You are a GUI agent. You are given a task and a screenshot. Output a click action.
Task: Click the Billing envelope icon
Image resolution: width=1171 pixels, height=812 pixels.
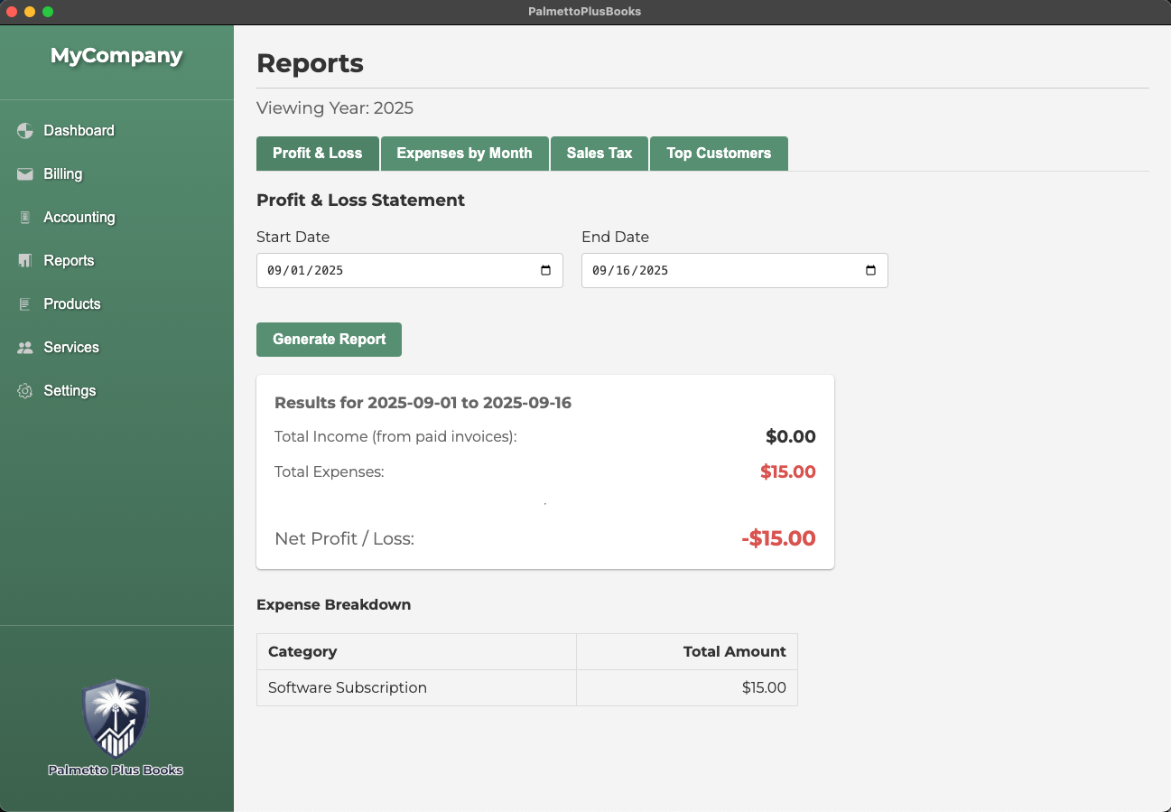(x=25, y=174)
